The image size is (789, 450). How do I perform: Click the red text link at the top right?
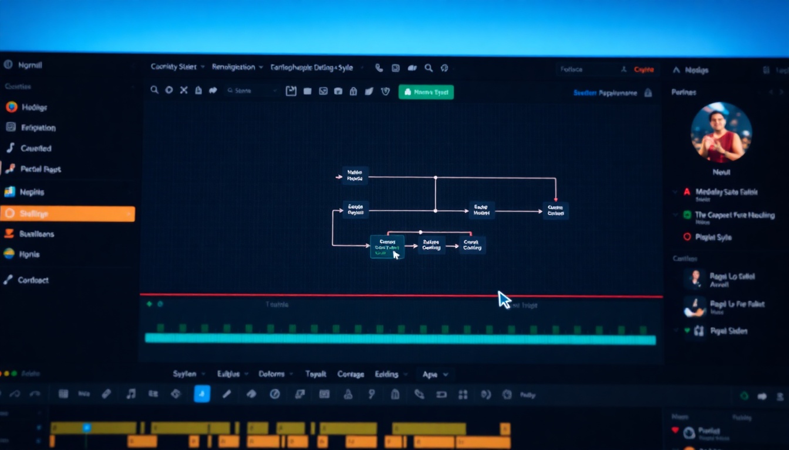click(x=643, y=70)
